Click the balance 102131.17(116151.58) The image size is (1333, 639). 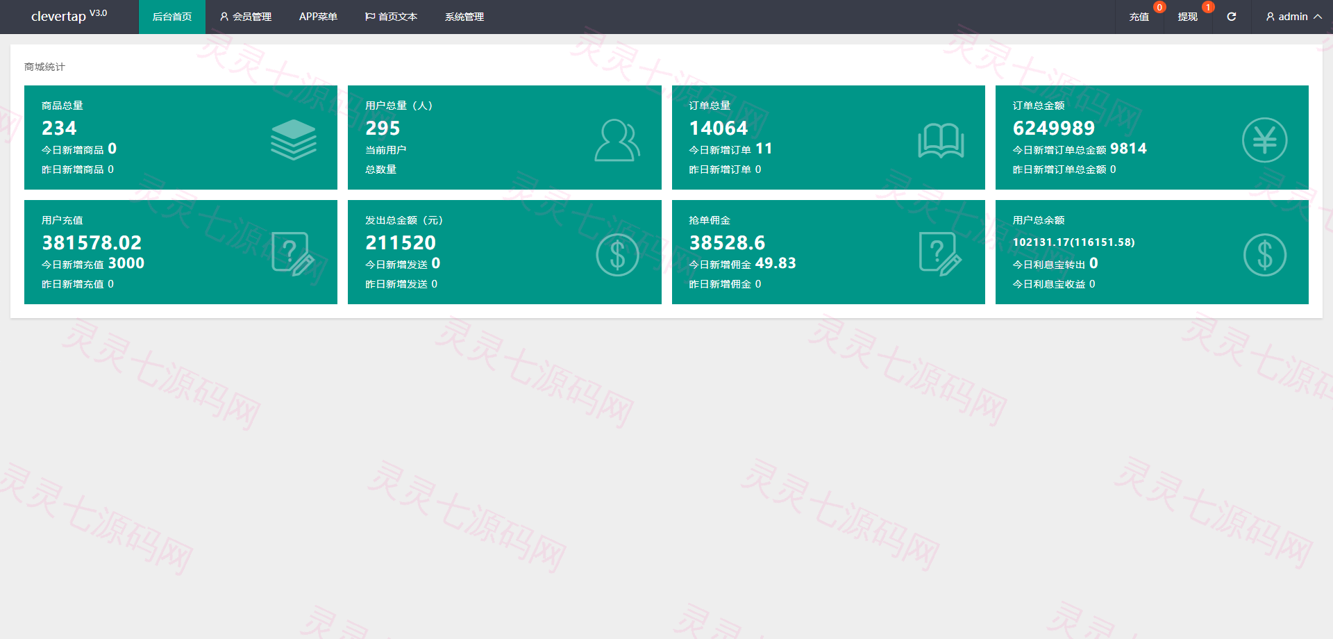point(1073,242)
